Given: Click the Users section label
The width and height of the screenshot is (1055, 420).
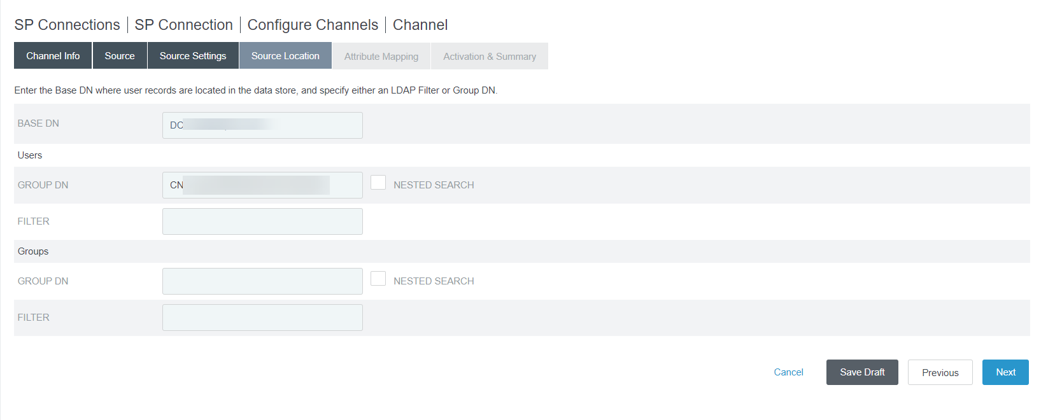Looking at the screenshot, I should tap(30, 155).
